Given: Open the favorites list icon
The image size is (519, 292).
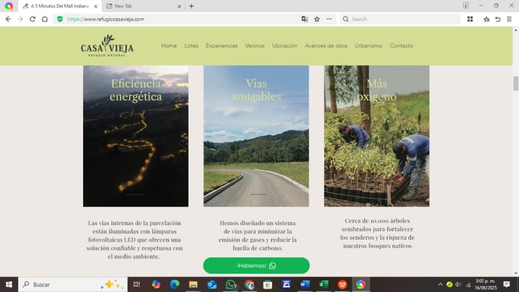Looking at the screenshot, I should [486, 19].
